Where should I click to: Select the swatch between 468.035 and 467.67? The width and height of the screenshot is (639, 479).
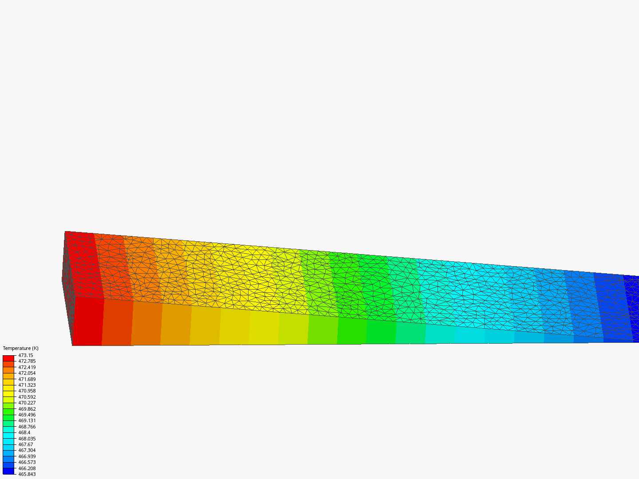(8, 441)
